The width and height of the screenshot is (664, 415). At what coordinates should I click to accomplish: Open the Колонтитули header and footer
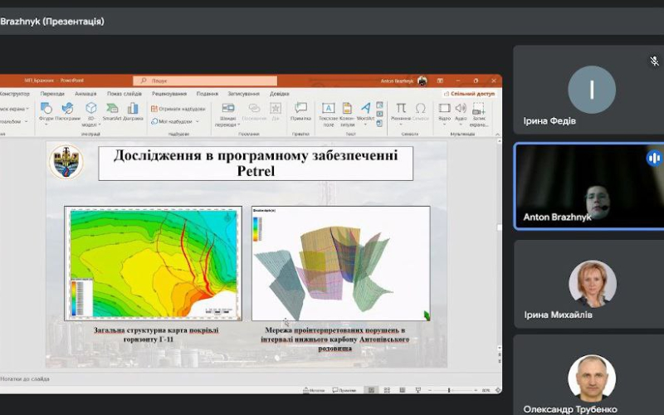(x=347, y=115)
